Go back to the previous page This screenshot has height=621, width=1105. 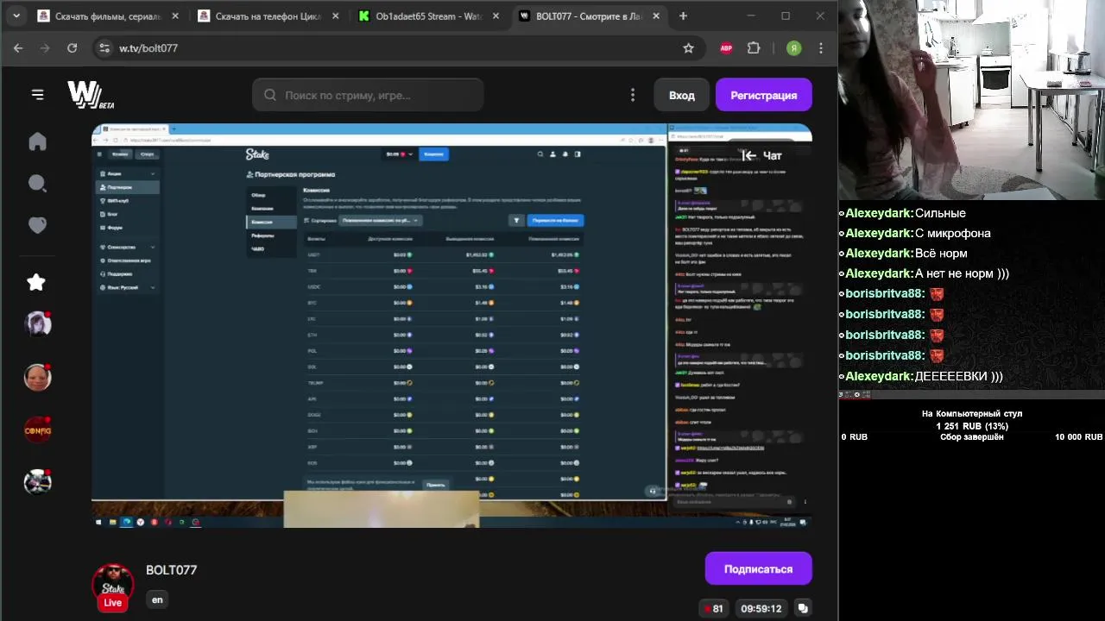[18, 48]
